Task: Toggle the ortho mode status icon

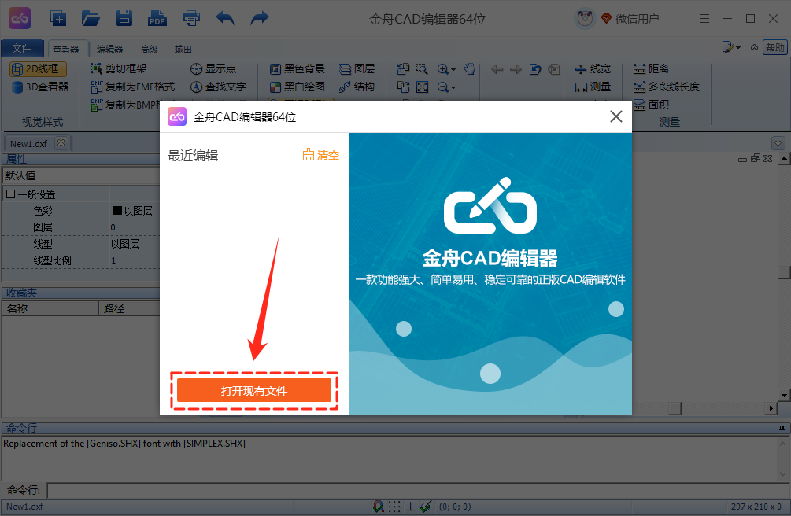Action: [x=411, y=507]
